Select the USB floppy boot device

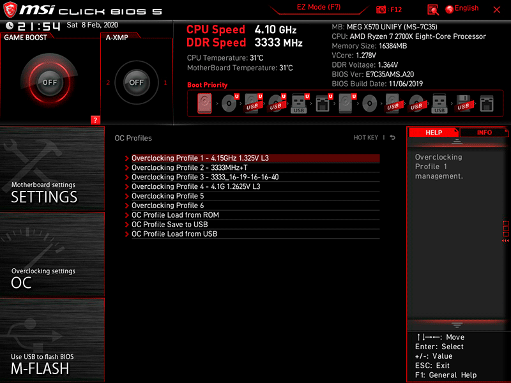[x=463, y=103]
